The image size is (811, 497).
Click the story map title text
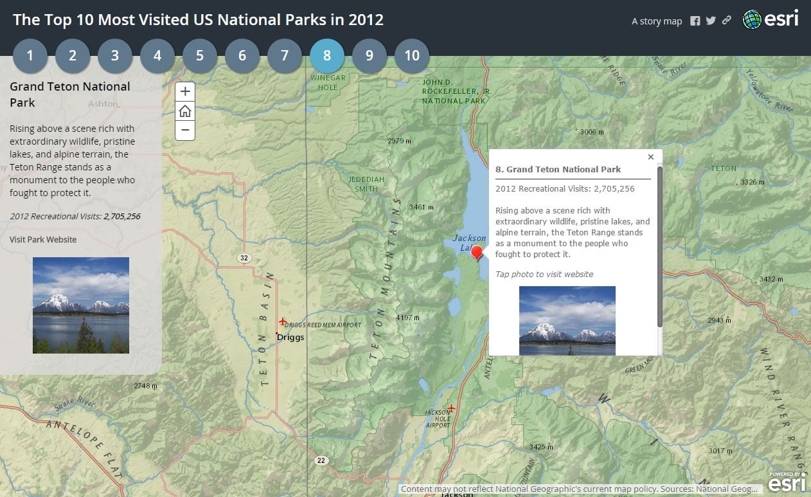pos(198,19)
